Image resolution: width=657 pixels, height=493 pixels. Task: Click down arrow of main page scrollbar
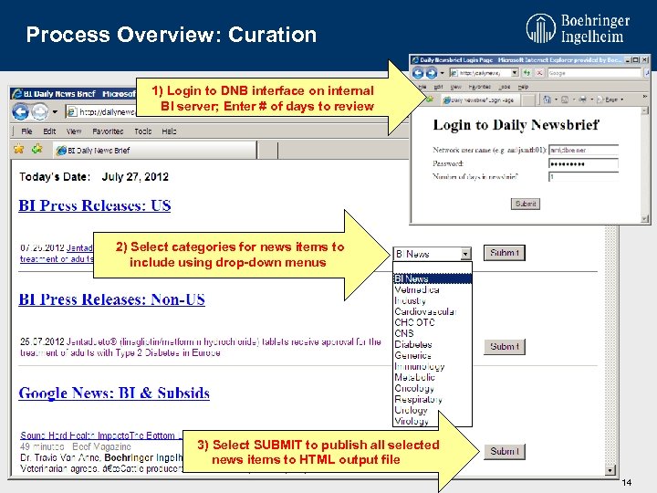(x=610, y=470)
